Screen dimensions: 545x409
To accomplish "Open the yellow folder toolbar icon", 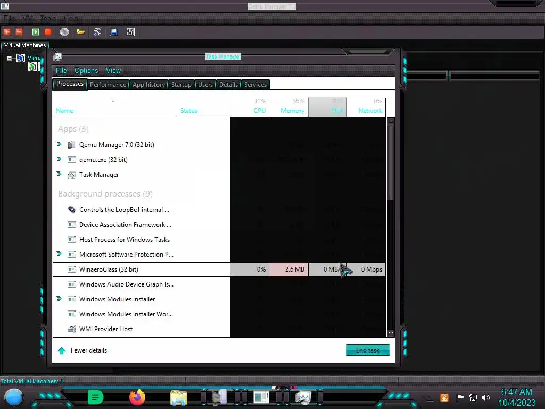I will [81, 32].
